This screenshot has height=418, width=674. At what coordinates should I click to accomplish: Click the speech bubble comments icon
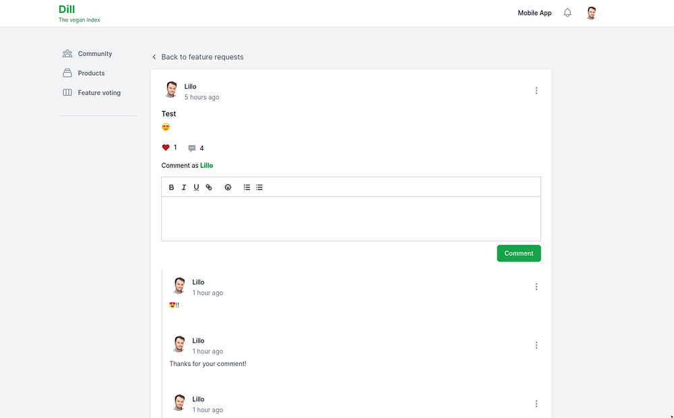pyautogui.click(x=192, y=148)
